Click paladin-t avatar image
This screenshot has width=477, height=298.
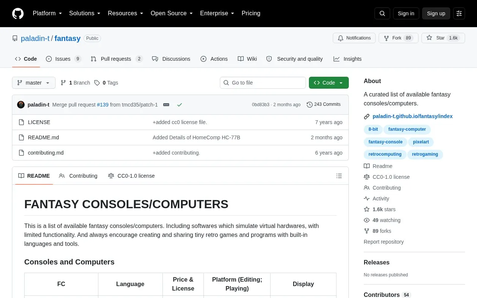click(21, 105)
